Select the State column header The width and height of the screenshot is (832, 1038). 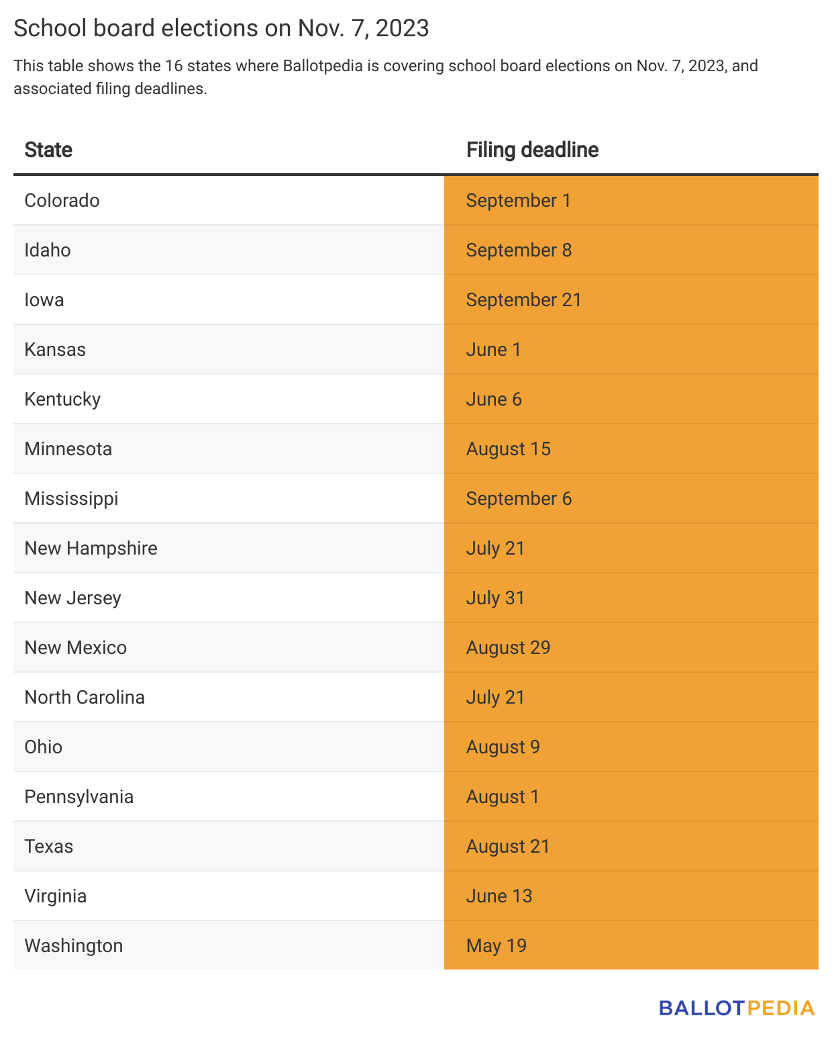point(48,150)
